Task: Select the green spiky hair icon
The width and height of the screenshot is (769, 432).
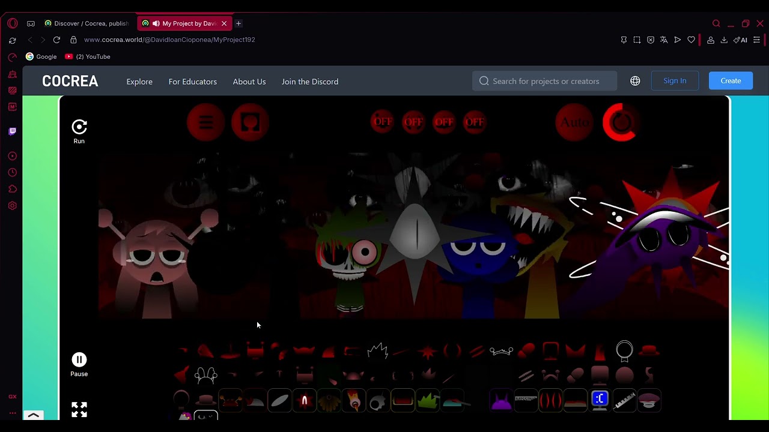Action: point(427,400)
